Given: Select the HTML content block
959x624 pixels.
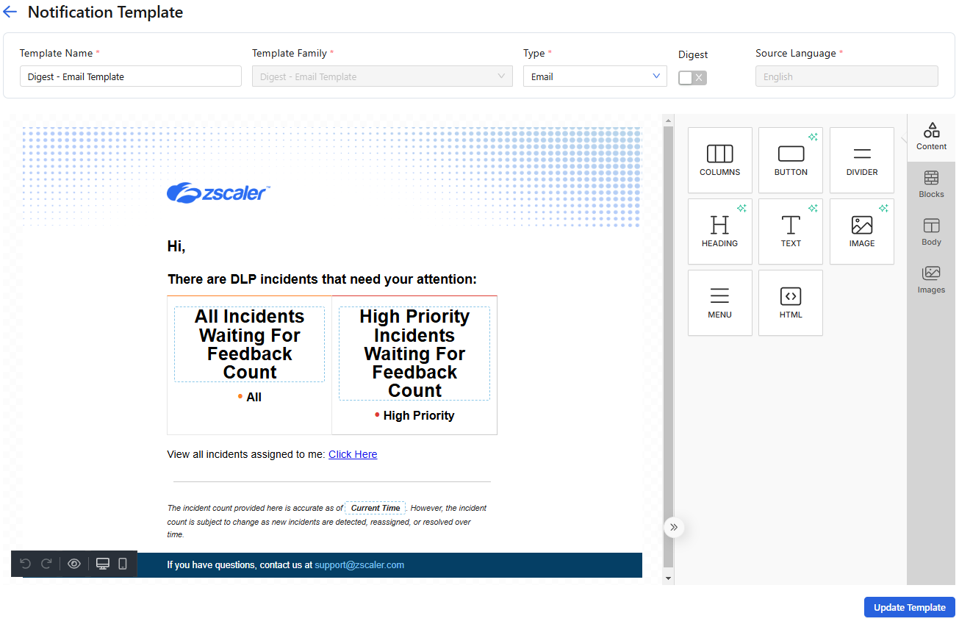Looking at the screenshot, I should (790, 302).
